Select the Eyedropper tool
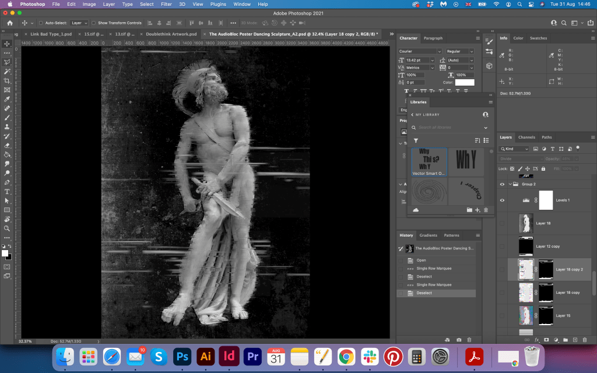Screen dimensions: 597x373 7,99
